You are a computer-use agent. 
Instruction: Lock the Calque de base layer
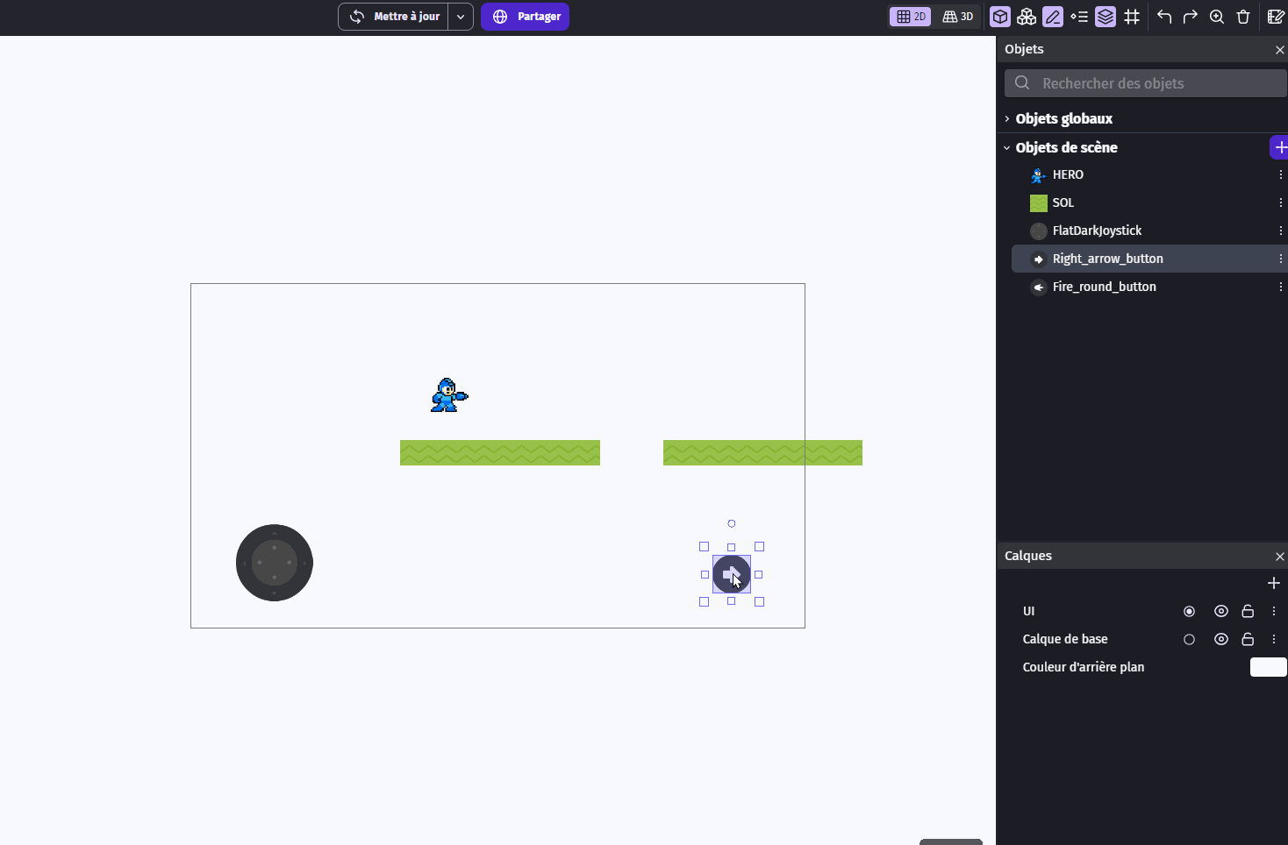coord(1248,639)
